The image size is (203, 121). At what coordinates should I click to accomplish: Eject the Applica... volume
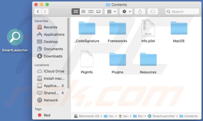point(63,86)
